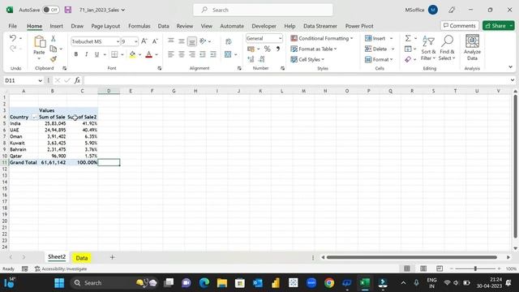Viewport: 519px width, 292px height.
Task: Toggle the AutoSave switch
Action: pos(51,10)
